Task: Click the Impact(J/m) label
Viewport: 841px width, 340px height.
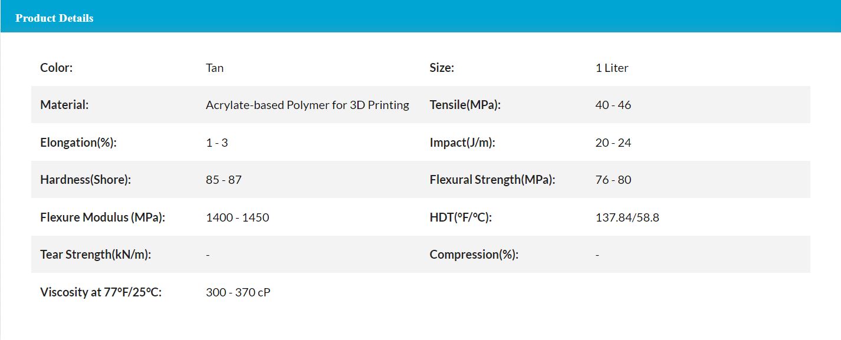Action: [x=462, y=143]
